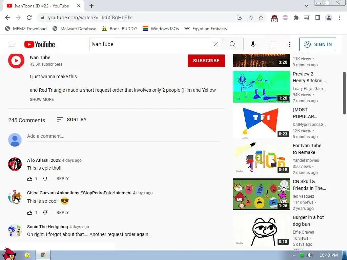Open the Ivan Tube channel name link
The image size is (347, 260).
pyautogui.click(x=40, y=58)
